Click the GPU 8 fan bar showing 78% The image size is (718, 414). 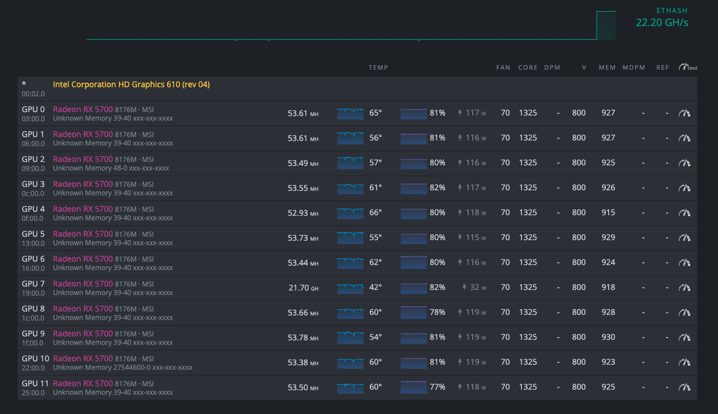pyautogui.click(x=413, y=313)
